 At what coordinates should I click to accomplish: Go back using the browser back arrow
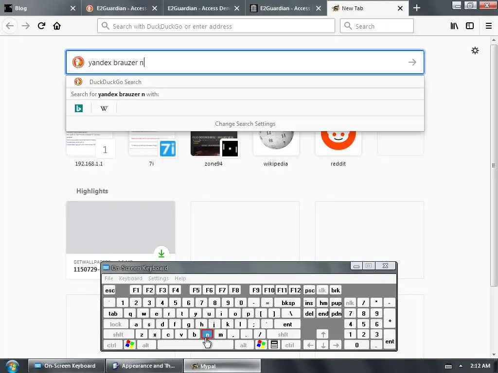[10, 26]
